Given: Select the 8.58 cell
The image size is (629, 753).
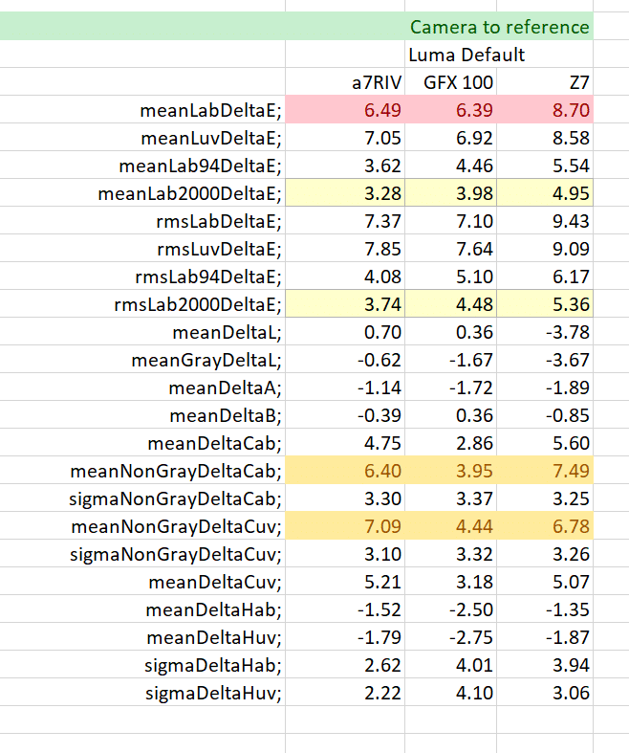Looking at the screenshot, I should [x=545, y=138].
